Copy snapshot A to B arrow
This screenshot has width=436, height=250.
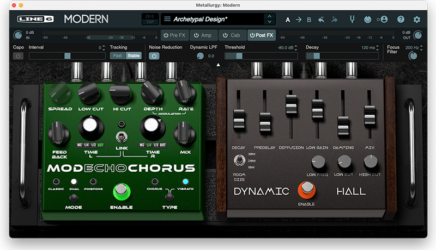(299, 20)
